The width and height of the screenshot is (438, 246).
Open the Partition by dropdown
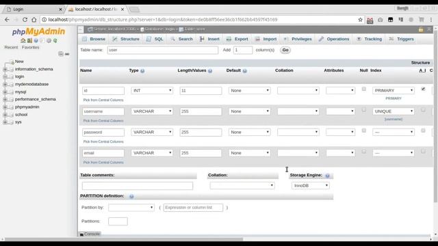pos(131,208)
